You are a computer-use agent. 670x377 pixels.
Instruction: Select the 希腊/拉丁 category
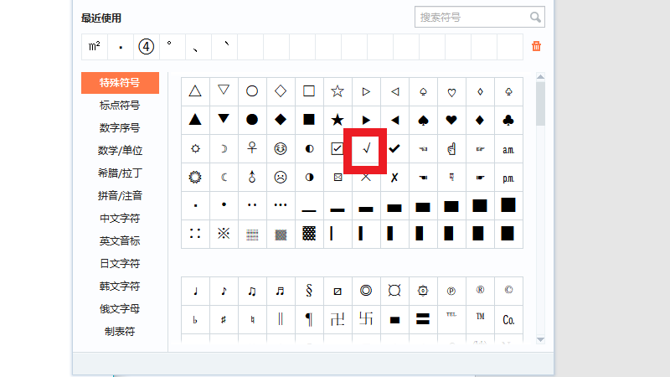[x=120, y=173]
